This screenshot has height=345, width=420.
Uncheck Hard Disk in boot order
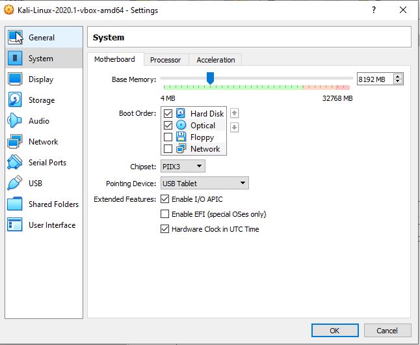(x=168, y=113)
